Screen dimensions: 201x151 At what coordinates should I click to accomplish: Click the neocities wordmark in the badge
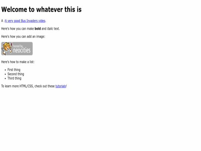click(x=22, y=50)
